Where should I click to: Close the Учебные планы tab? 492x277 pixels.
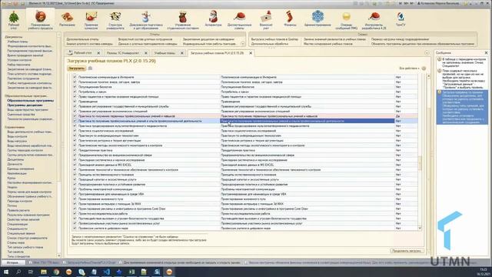(x=181, y=53)
